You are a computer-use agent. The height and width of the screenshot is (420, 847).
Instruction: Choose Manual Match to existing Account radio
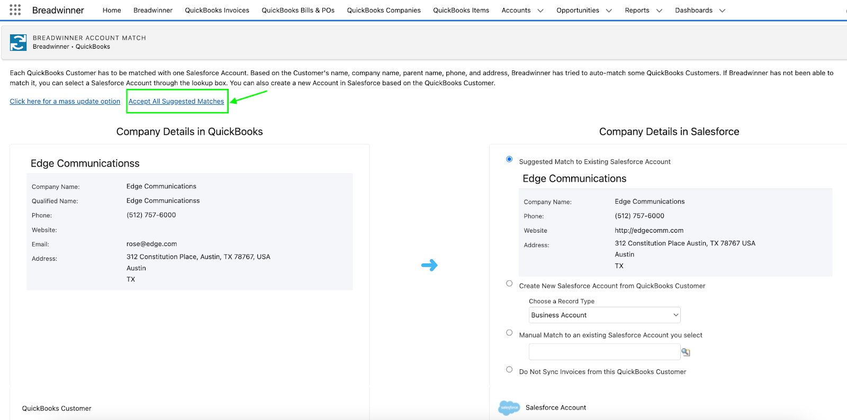point(509,333)
